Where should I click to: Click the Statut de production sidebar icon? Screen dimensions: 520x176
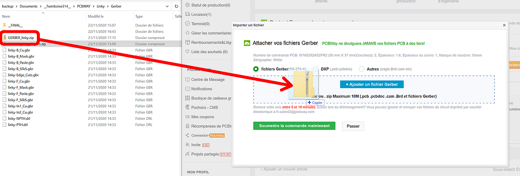[187, 5]
